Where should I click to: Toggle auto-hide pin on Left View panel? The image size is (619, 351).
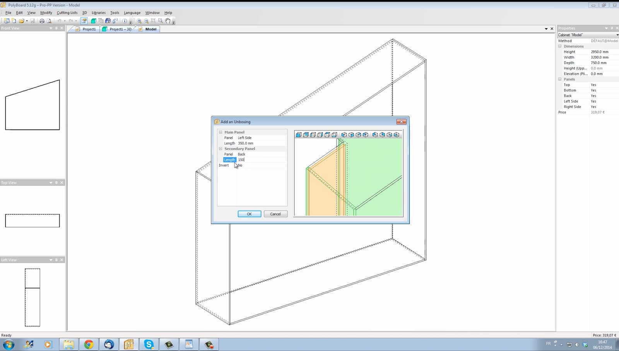click(56, 260)
